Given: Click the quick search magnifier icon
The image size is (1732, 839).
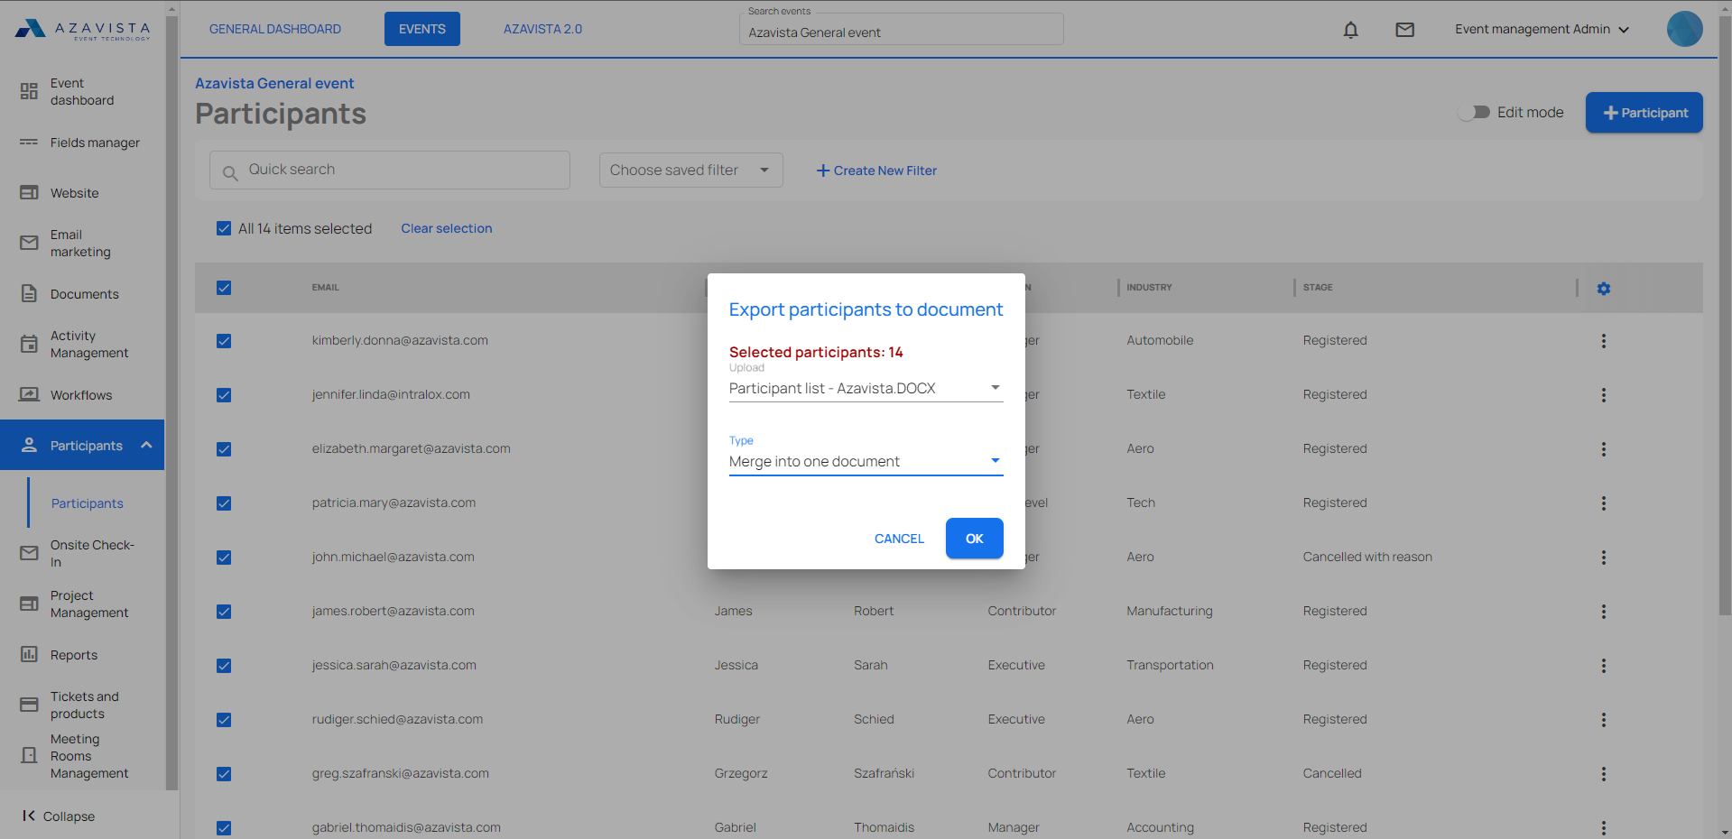Looking at the screenshot, I should tap(230, 172).
